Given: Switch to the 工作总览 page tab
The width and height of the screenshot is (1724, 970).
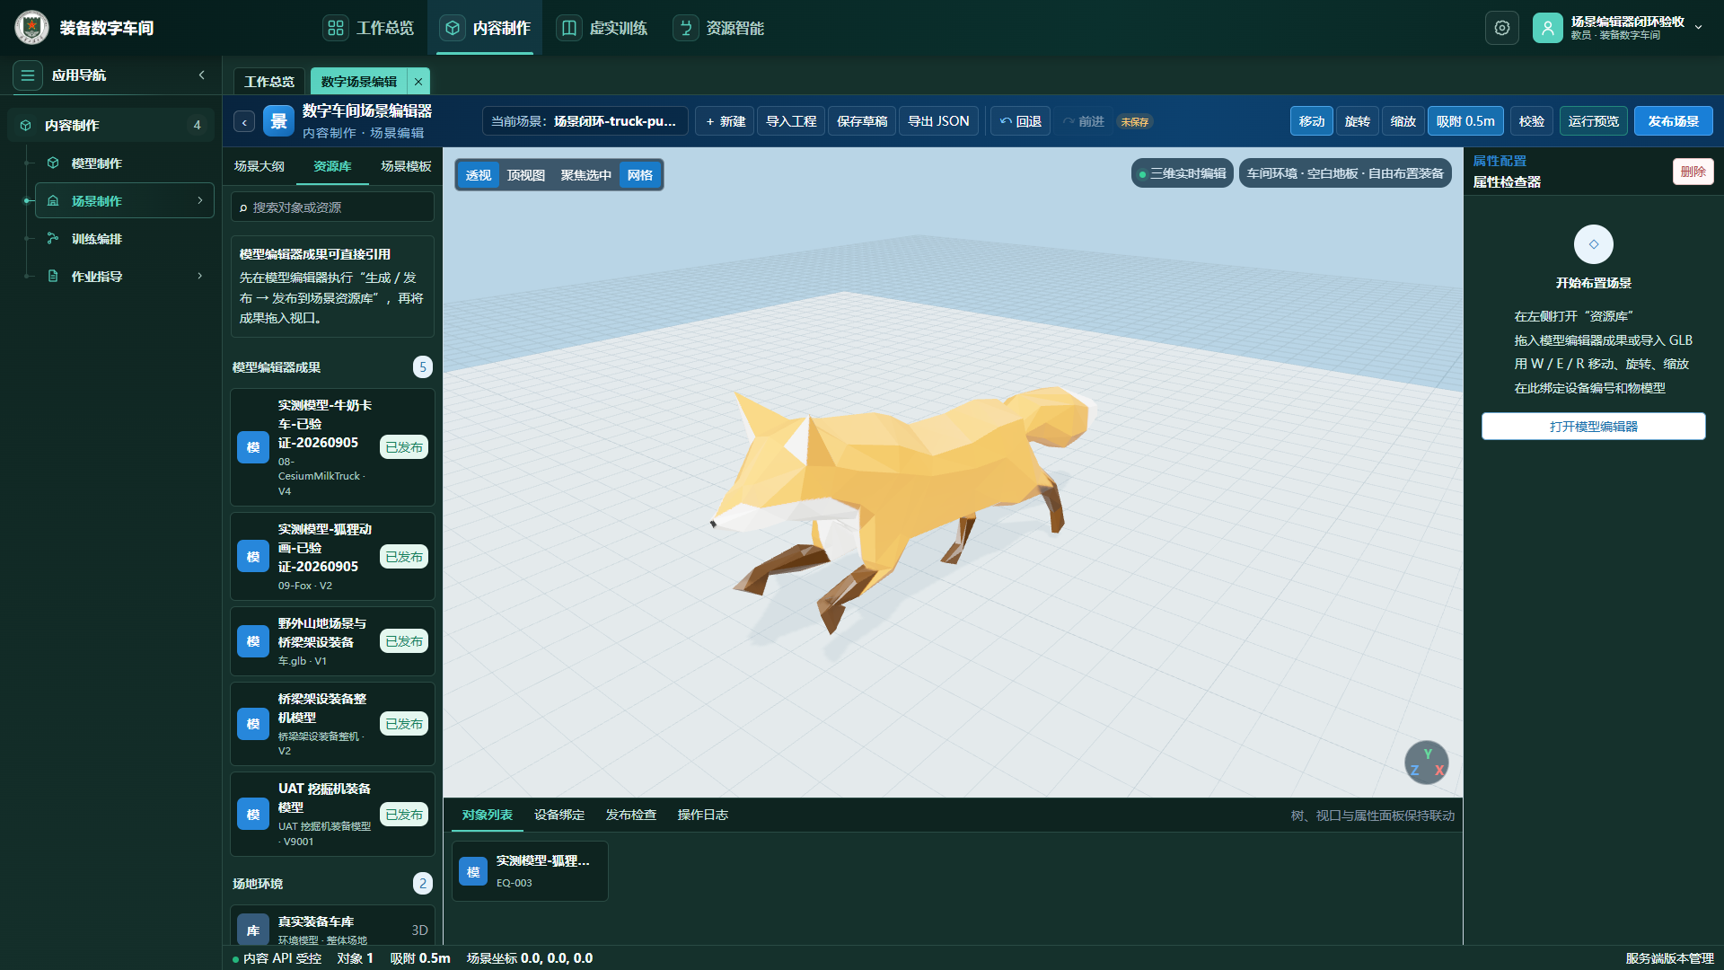Looking at the screenshot, I should 269,82.
